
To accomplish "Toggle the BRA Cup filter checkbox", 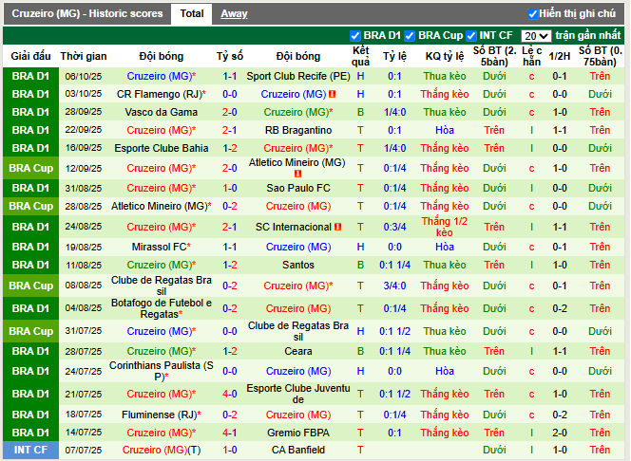I will [411, 36].
